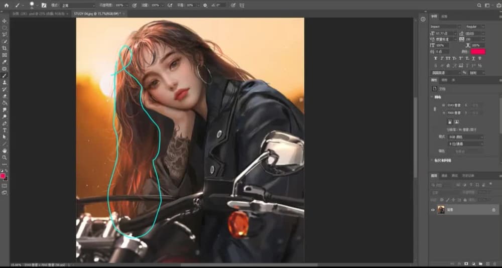Delete layer with trash icon
The height and width of the screenshot is (268, 502).
point(494,263)
